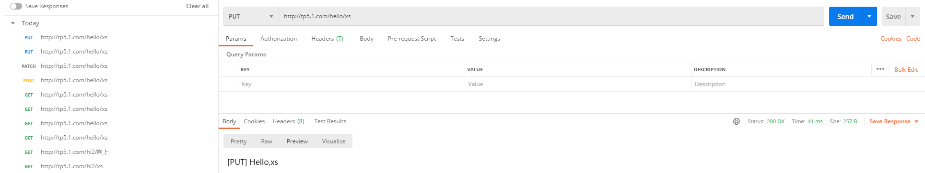Screen dimensions: 925x173
Task: Click the Key input field
Action: [351, 84]
